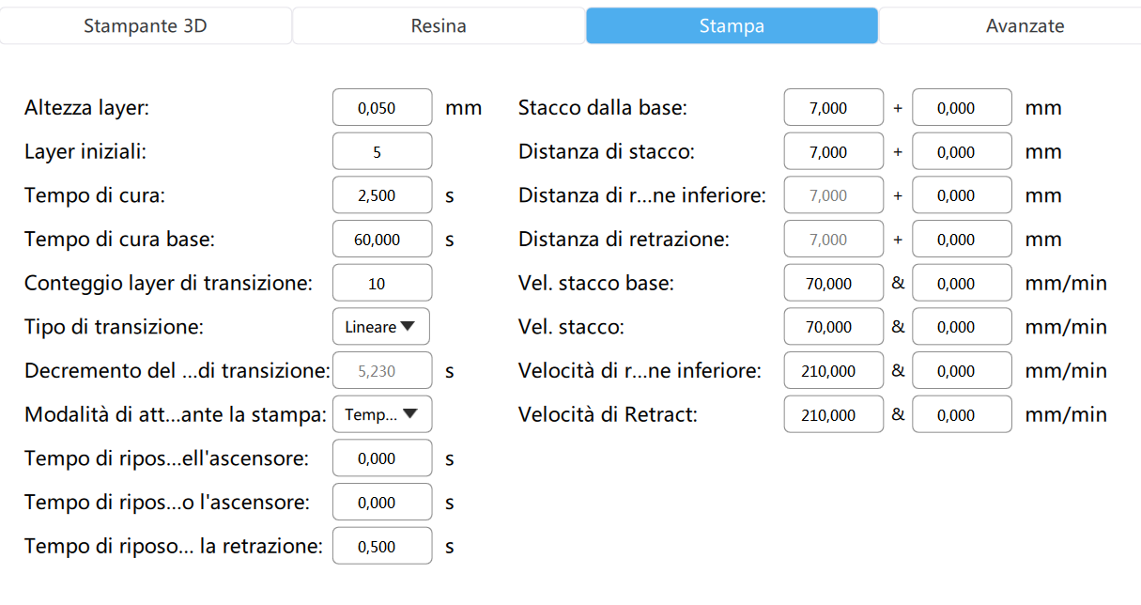The height and width of the screenshot is (605, 1141).
Task: Expand the Modalità di att...ante la stampa dropdown
Action: 381,414
